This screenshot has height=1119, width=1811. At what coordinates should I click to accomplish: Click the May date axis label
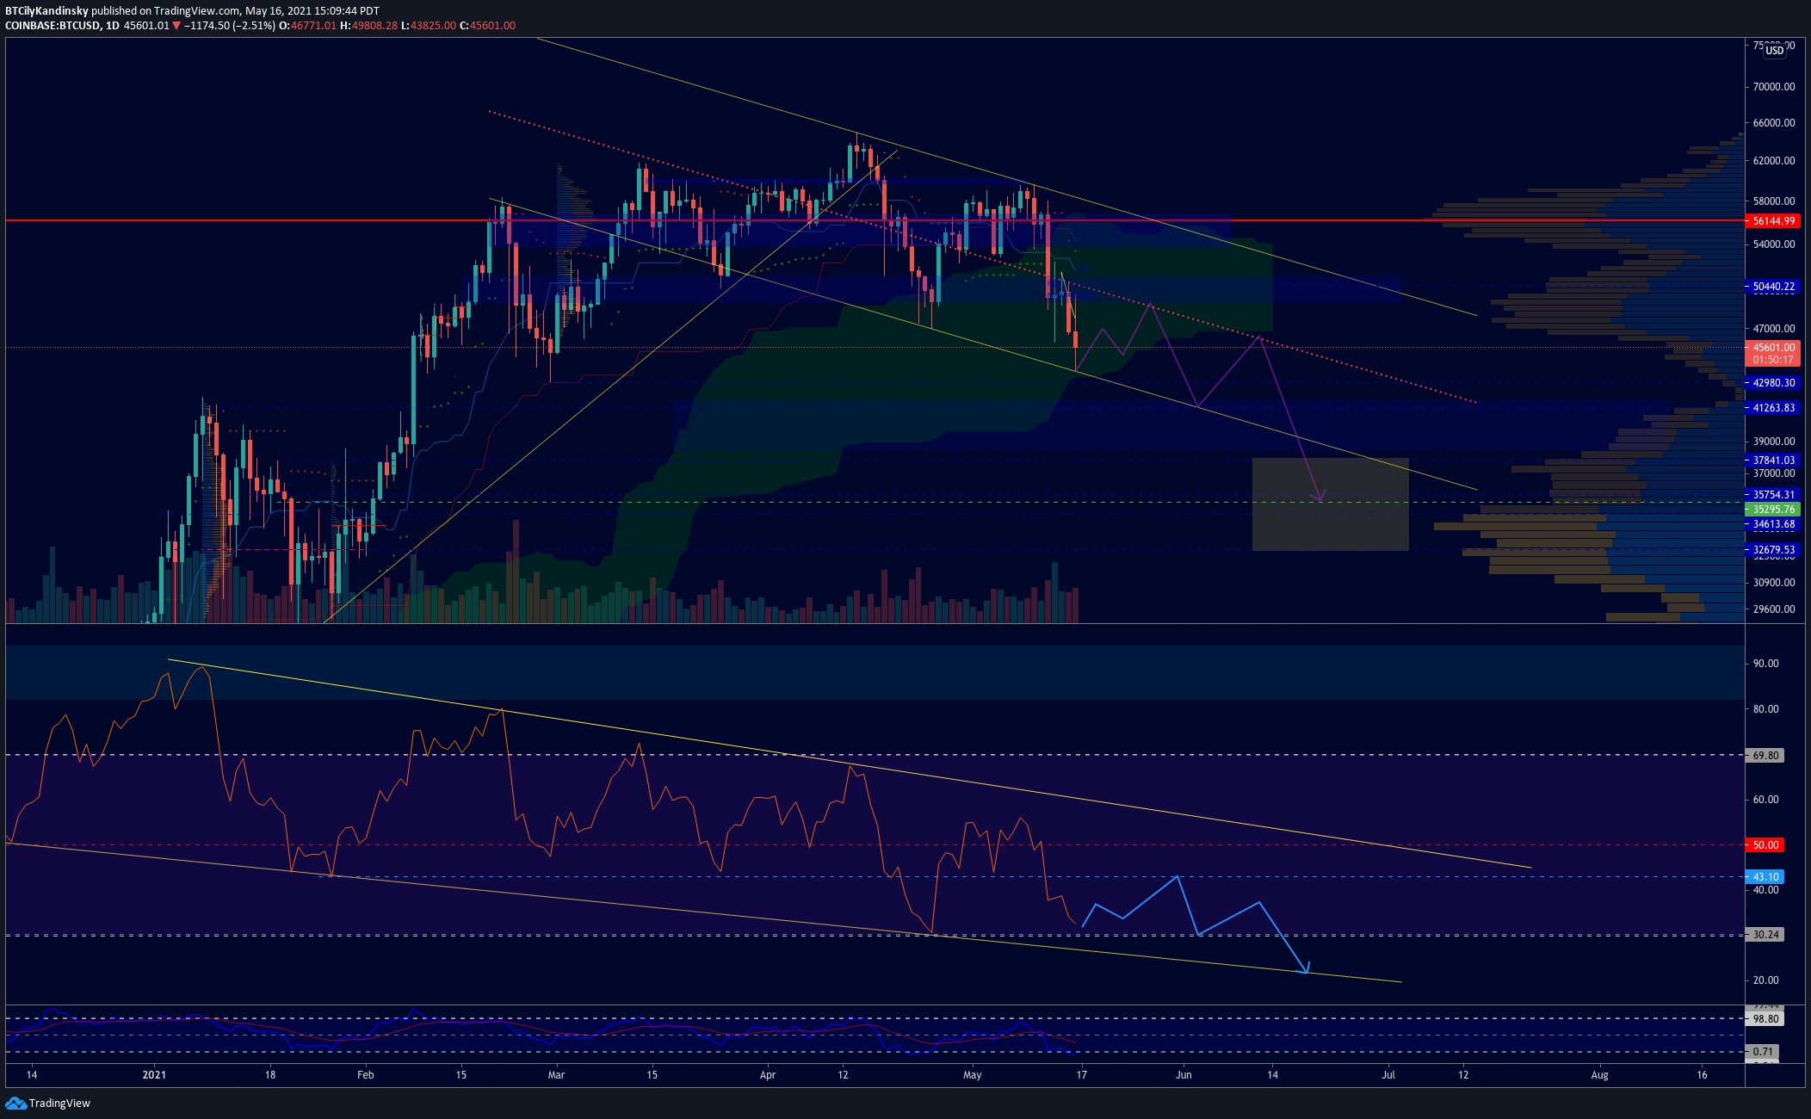point(972,1075)
